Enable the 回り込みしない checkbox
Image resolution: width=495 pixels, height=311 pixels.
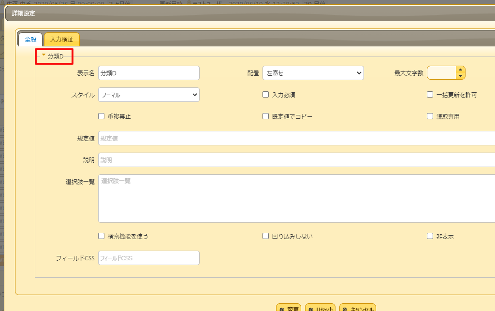coord(265,236)
